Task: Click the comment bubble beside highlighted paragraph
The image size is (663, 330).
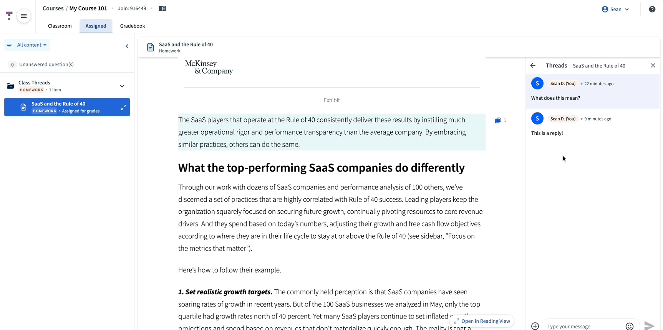Action: pyautogui.click(x=498, y=120)
